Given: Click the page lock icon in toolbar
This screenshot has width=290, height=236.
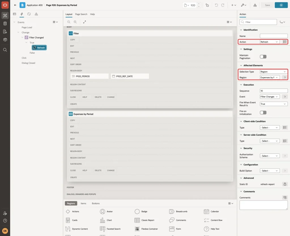Looking at the screenshot, I should 207,5.
